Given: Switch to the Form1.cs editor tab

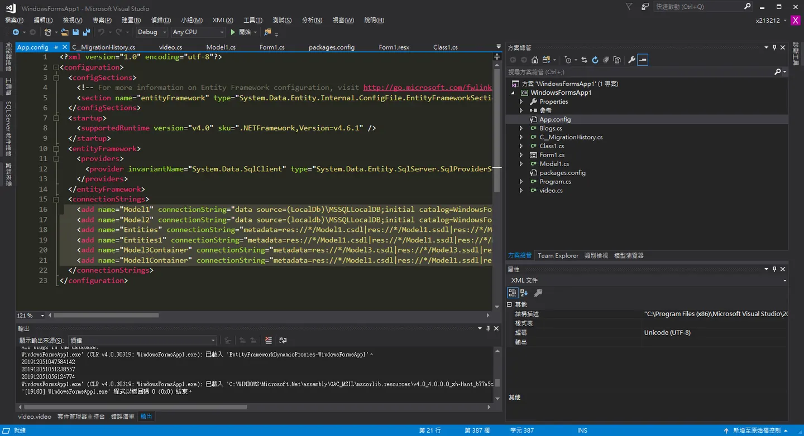Looking at the screenshot, I should tap(272, 47).
